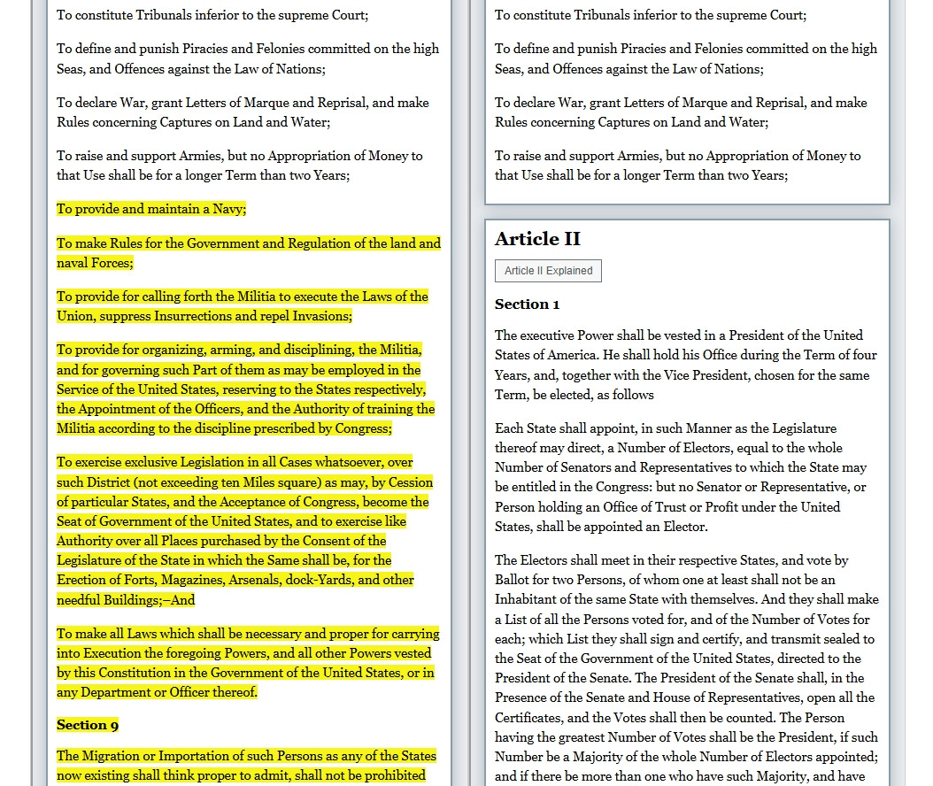Click highlighted paragraph 'To exercise exclusive Legislation'
933x786 pixels.
point(244,531)
